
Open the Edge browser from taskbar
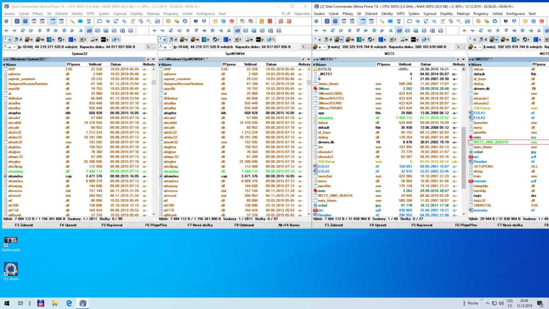(69, 303)
